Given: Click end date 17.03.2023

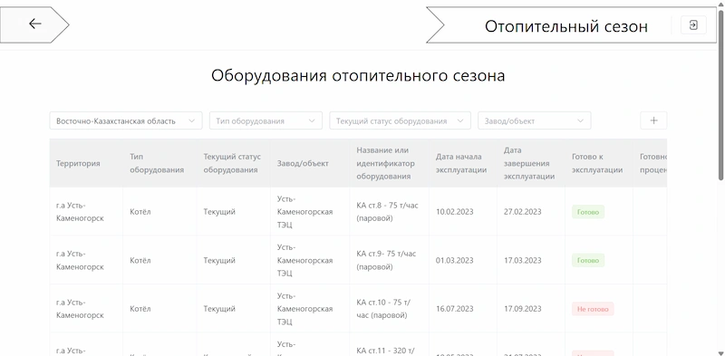Looking at the screenshot, I should pos(523,260).
